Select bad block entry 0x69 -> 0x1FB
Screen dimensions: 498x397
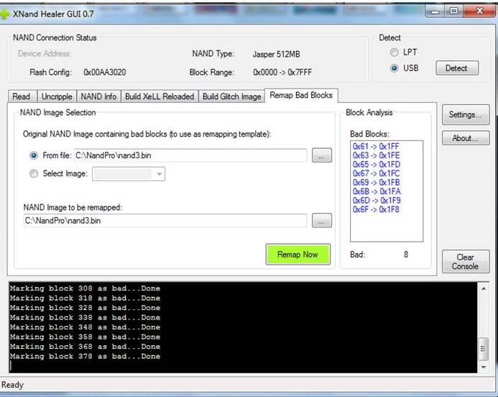pos(376,183)
